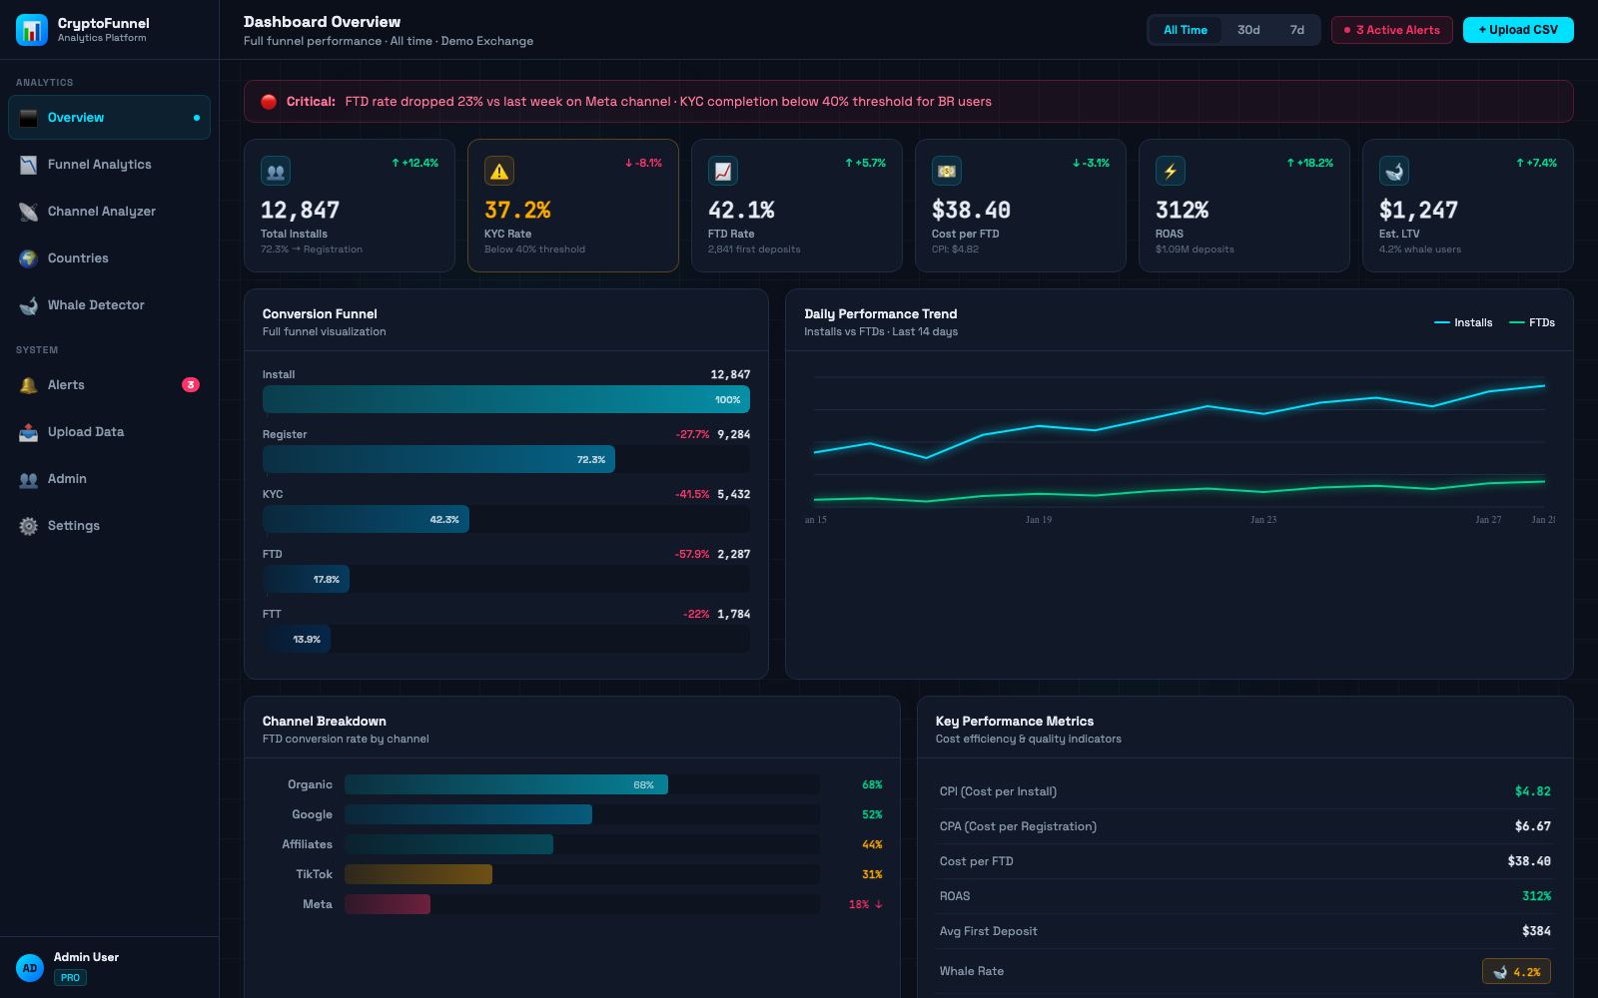
Task: Click the CryptoFunnel logo
Action: click(x=31, y=29)
